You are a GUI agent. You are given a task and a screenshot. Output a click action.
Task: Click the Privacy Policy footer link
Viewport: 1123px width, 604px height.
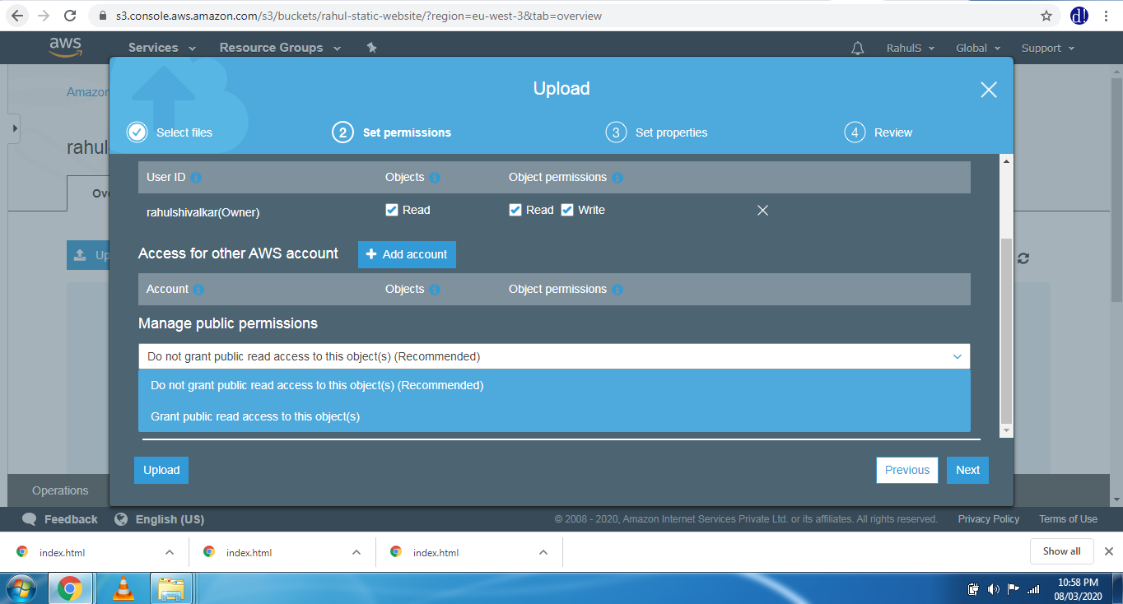[988, 519]
